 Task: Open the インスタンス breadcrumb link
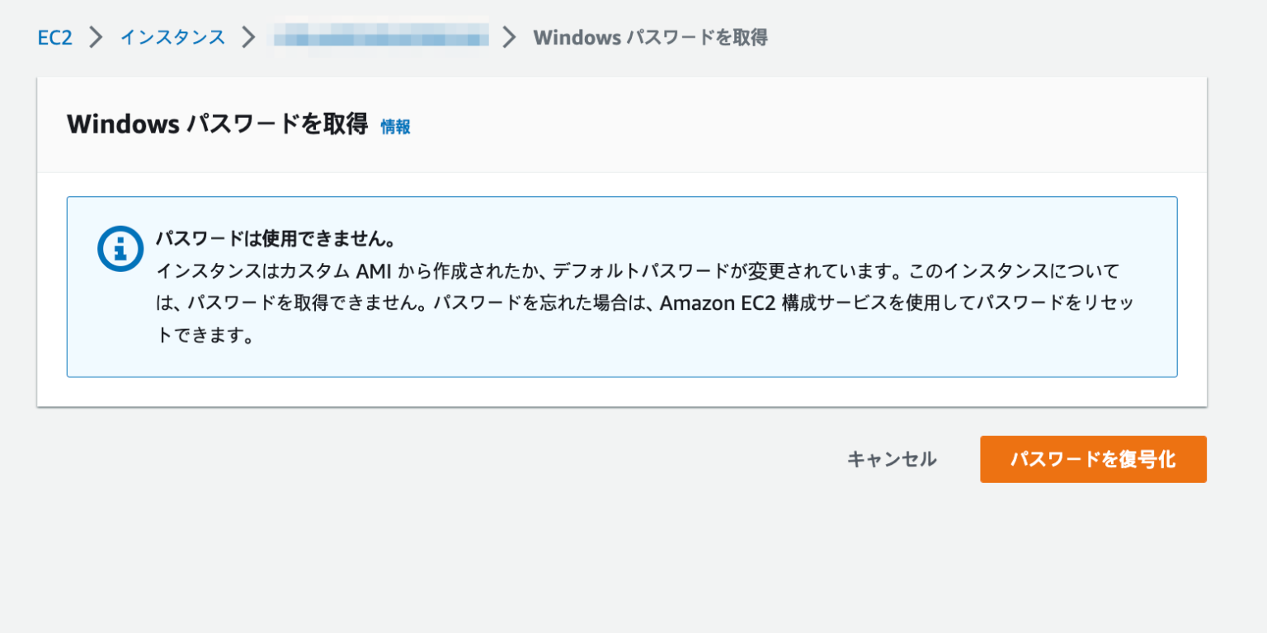click(x=172, y=37)
